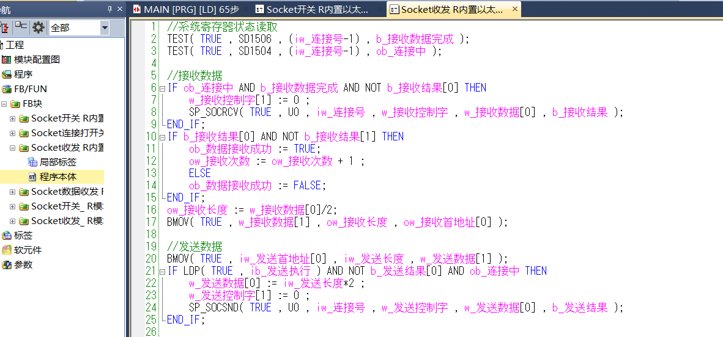Pin the navigation panel with pushpin icon

pos(110,9)
